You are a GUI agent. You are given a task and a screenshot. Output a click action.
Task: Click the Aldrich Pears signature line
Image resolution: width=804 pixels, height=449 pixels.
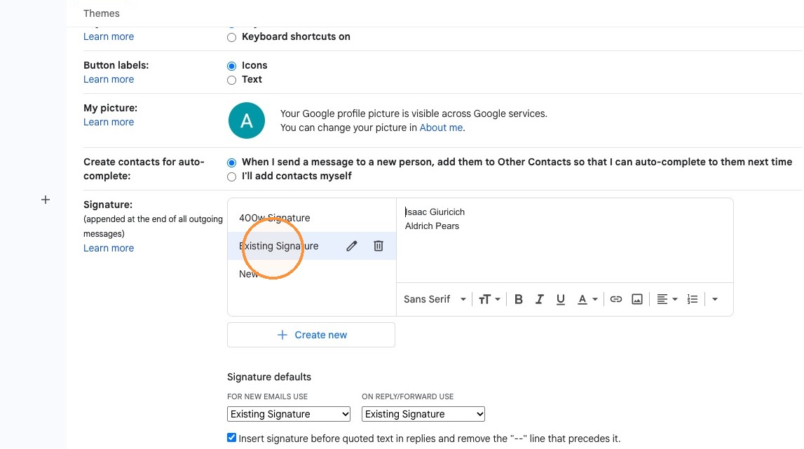pos(432,226)
